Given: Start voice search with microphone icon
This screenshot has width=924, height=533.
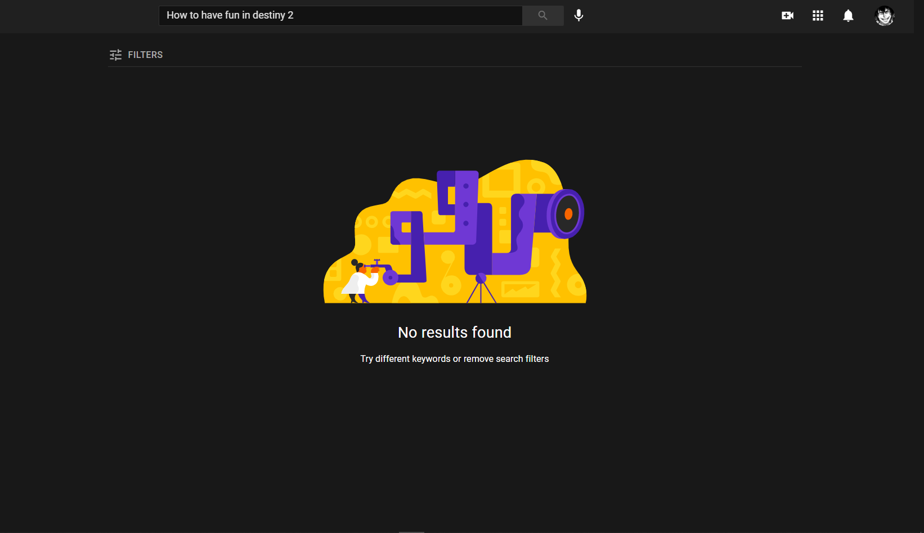Looking at the screenshot, I should 578,15.
